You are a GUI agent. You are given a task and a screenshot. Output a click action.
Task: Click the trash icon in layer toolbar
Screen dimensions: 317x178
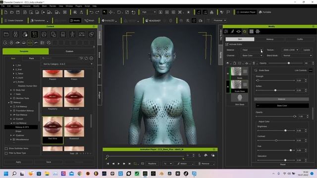pyautogui.click(x=254, y=63)
